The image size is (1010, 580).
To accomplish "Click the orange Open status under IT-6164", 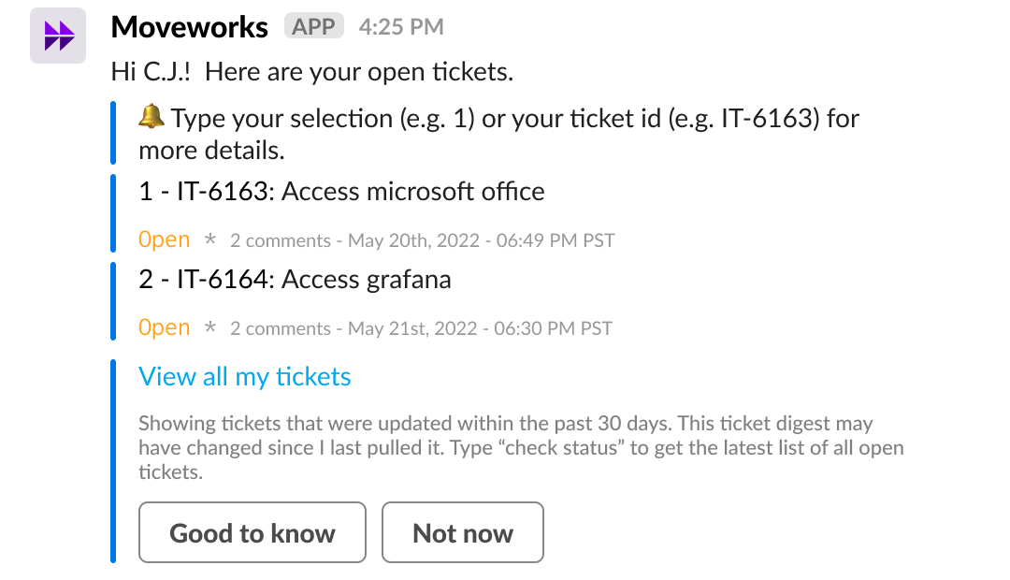I will click(164, 328).
